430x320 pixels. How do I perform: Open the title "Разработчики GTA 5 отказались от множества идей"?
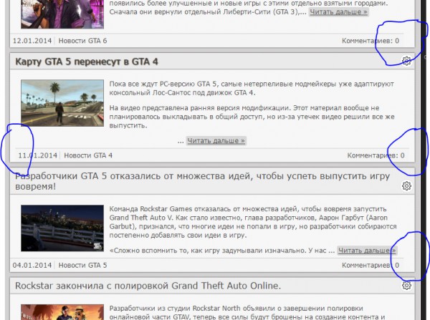pyautogui.click(x=202, y=181)
